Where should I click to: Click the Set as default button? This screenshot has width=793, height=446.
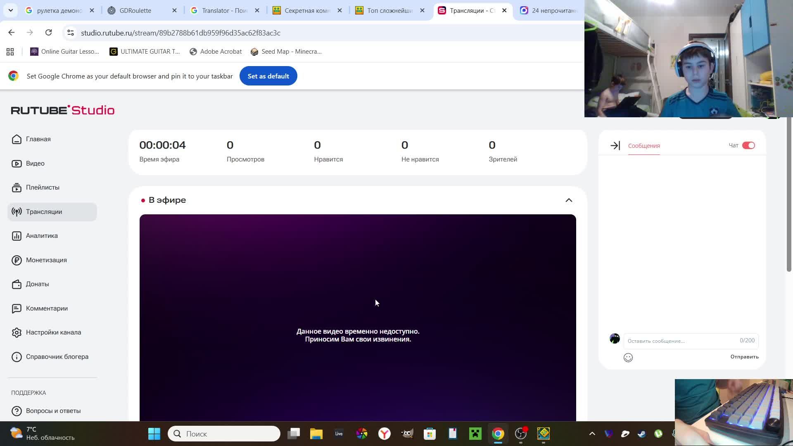(268, 76)
